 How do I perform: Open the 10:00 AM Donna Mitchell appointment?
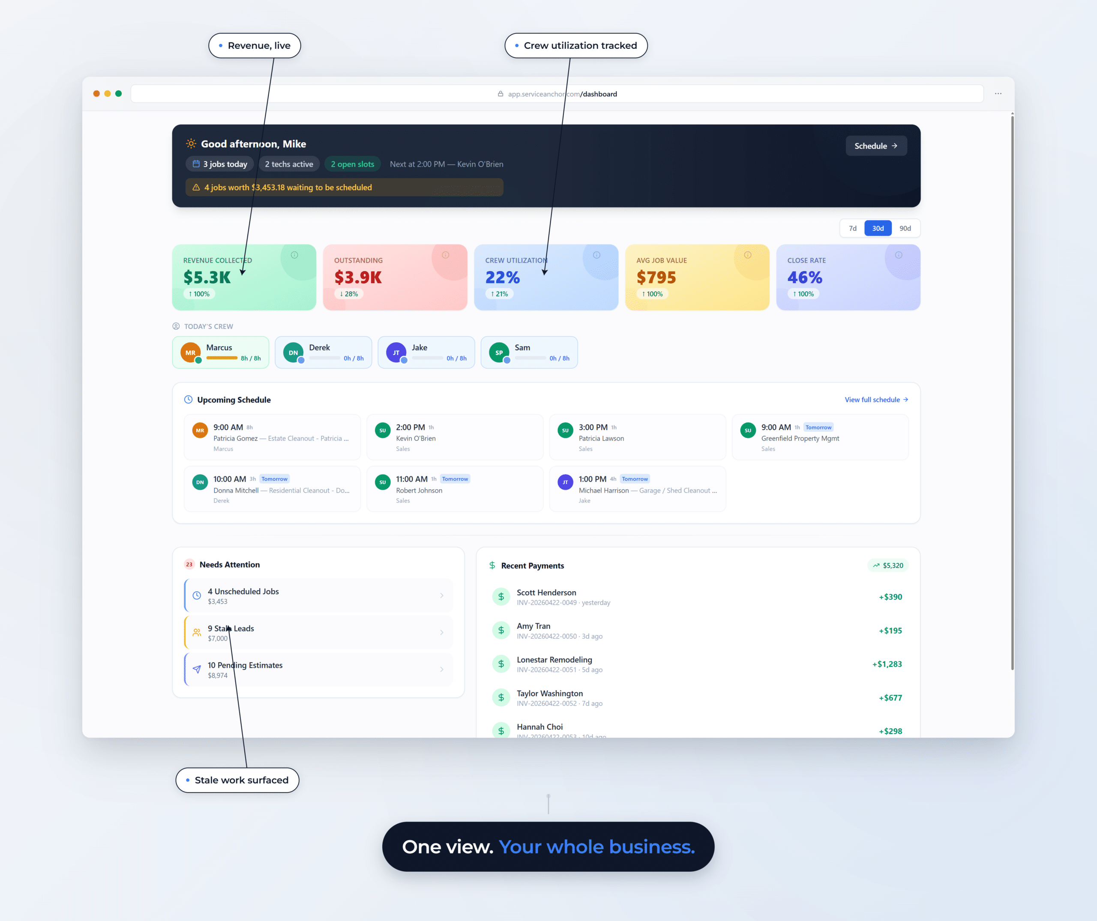(272, 489)
